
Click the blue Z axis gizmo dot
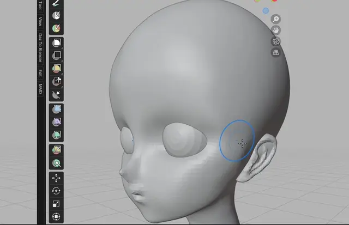point(266,11)
